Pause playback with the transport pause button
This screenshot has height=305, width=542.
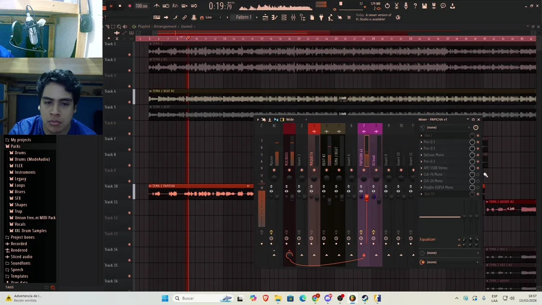pos(111,6)
